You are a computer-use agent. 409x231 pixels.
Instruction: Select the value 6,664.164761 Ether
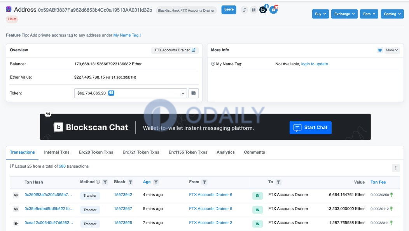coord(347,195)
